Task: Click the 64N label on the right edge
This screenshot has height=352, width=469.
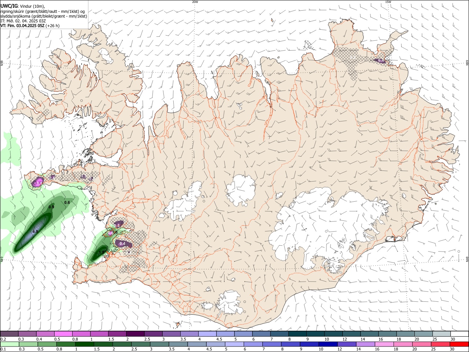Action: [x=467, y=259]
